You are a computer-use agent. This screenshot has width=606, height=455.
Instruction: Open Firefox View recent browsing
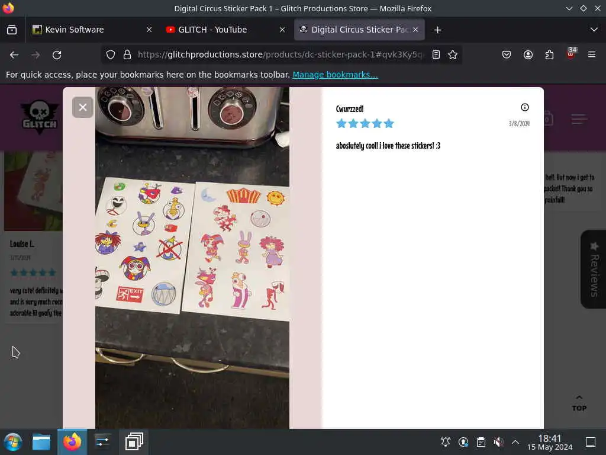12,30
